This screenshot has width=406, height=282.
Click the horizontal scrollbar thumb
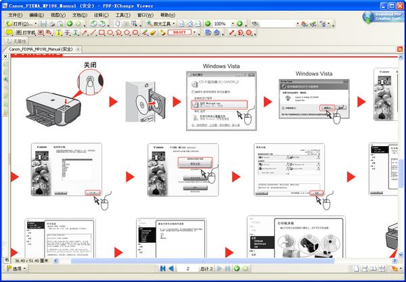click(202, 261)
